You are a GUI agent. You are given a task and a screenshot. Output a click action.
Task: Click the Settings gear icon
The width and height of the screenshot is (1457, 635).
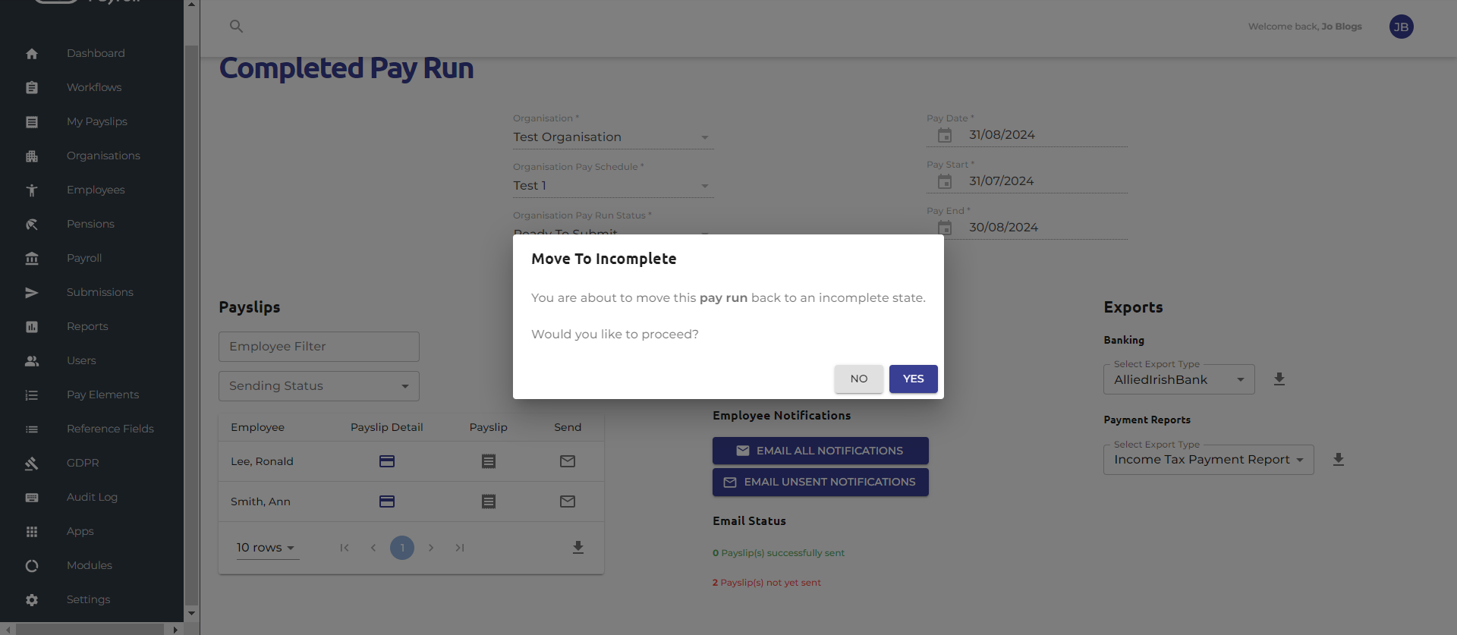(32, 600)
